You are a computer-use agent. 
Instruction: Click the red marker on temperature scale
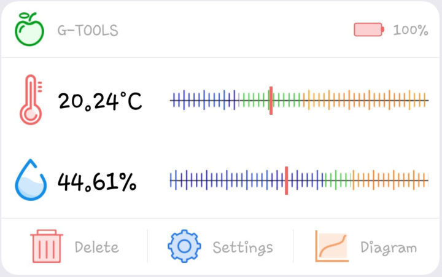(271, 100)
